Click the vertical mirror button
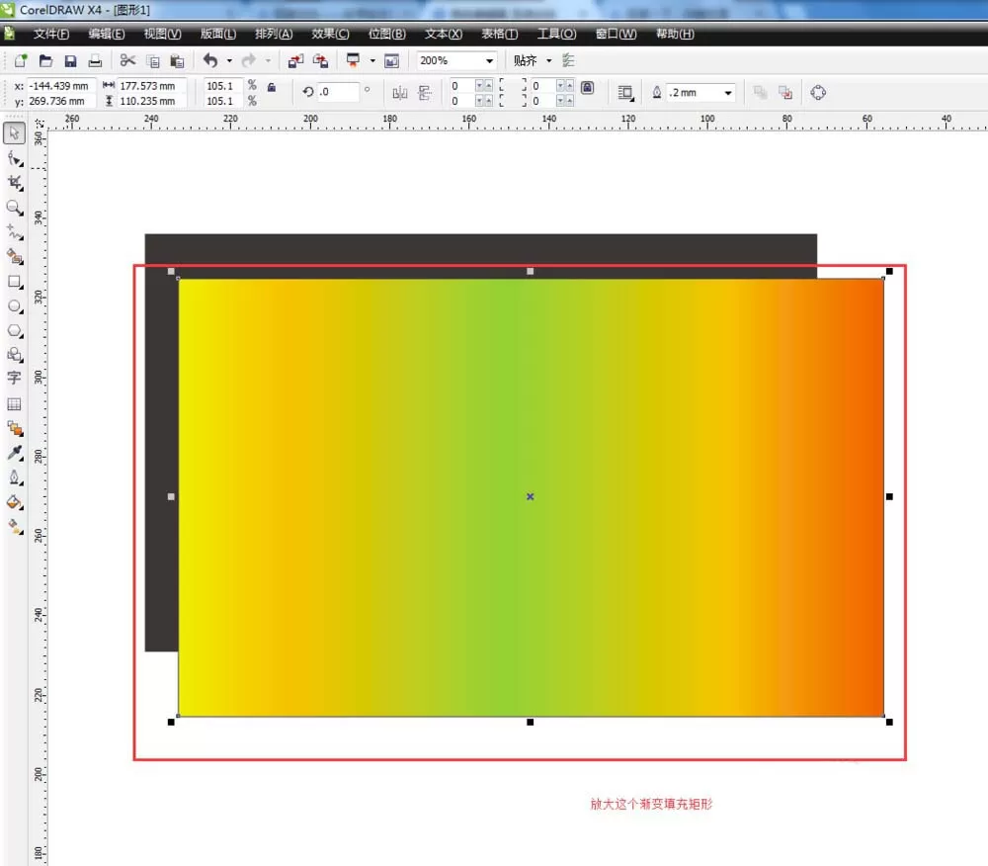The height and width of the screenshot is (866, 988). tap(425, 93)
